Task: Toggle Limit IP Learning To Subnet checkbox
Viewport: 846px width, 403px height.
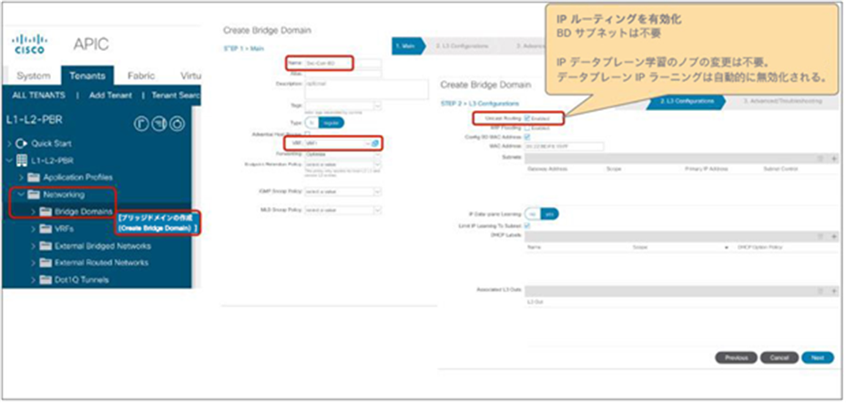Action: point(527,227)
